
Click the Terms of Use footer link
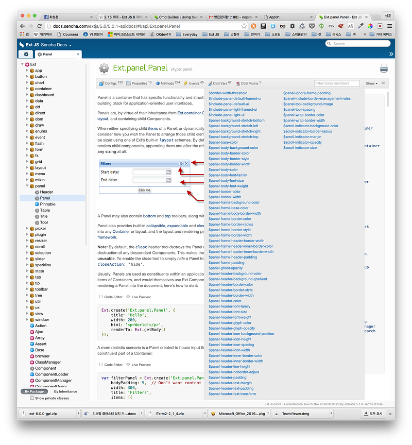click(x=373, y=404)
